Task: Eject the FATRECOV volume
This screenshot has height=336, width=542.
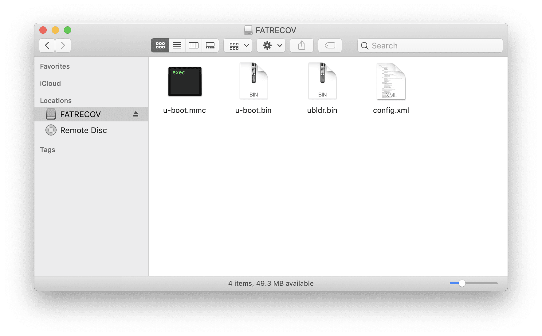Action: point(136,114)
